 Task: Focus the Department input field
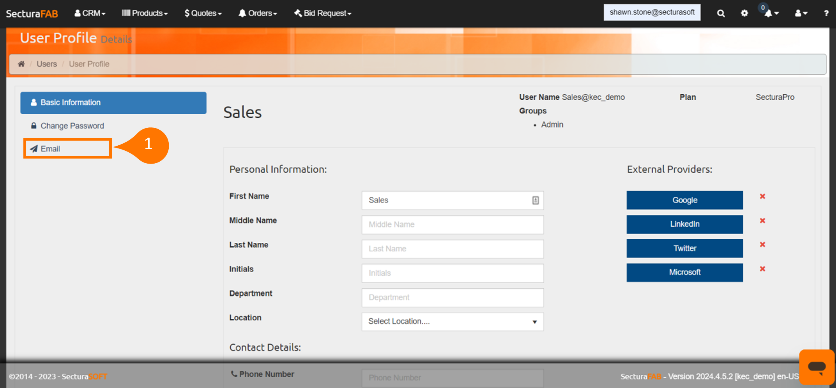pos(452,298)
